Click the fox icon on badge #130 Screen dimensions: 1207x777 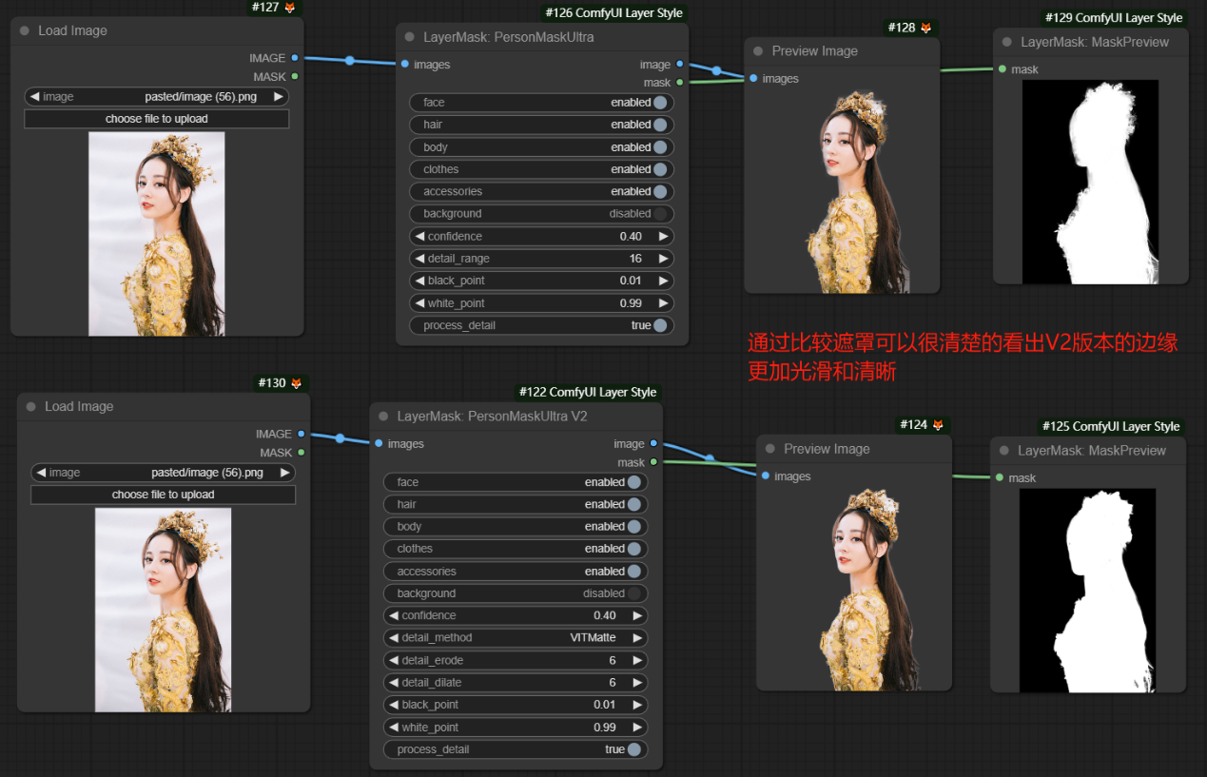pyautogui.click(x=297, y=383)
